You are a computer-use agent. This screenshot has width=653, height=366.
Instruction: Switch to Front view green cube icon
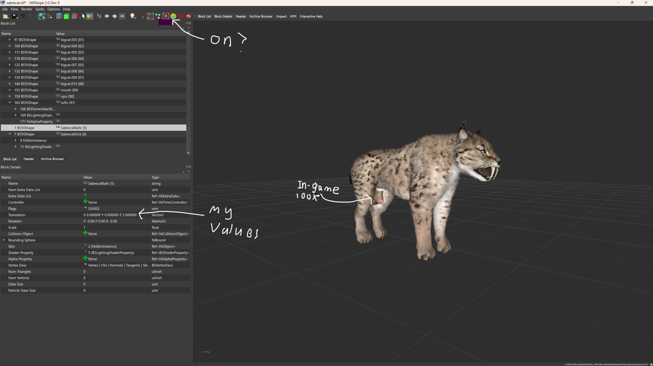coord(66,16)
